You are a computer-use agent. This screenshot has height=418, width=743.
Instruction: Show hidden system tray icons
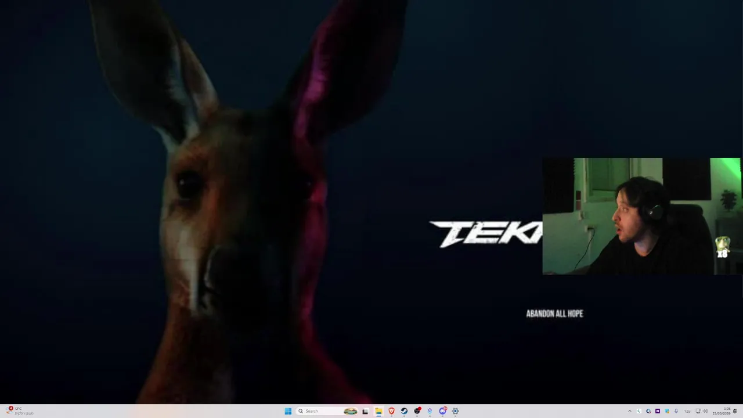tap(630, 411)
